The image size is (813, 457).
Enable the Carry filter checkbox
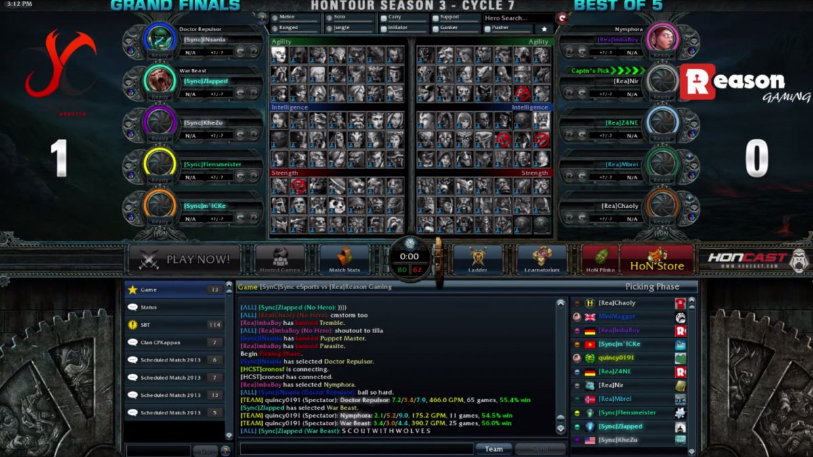[x=383, y=18]
